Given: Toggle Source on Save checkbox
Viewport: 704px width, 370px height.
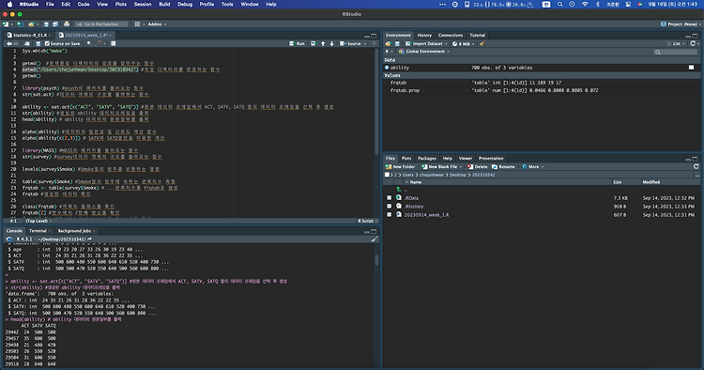Looking at the screenshot, I should (47, 43).
